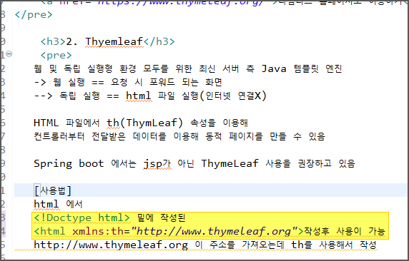
Task: Click text 'th를 사용해서 작성'
Action: [x=334, y=245]
